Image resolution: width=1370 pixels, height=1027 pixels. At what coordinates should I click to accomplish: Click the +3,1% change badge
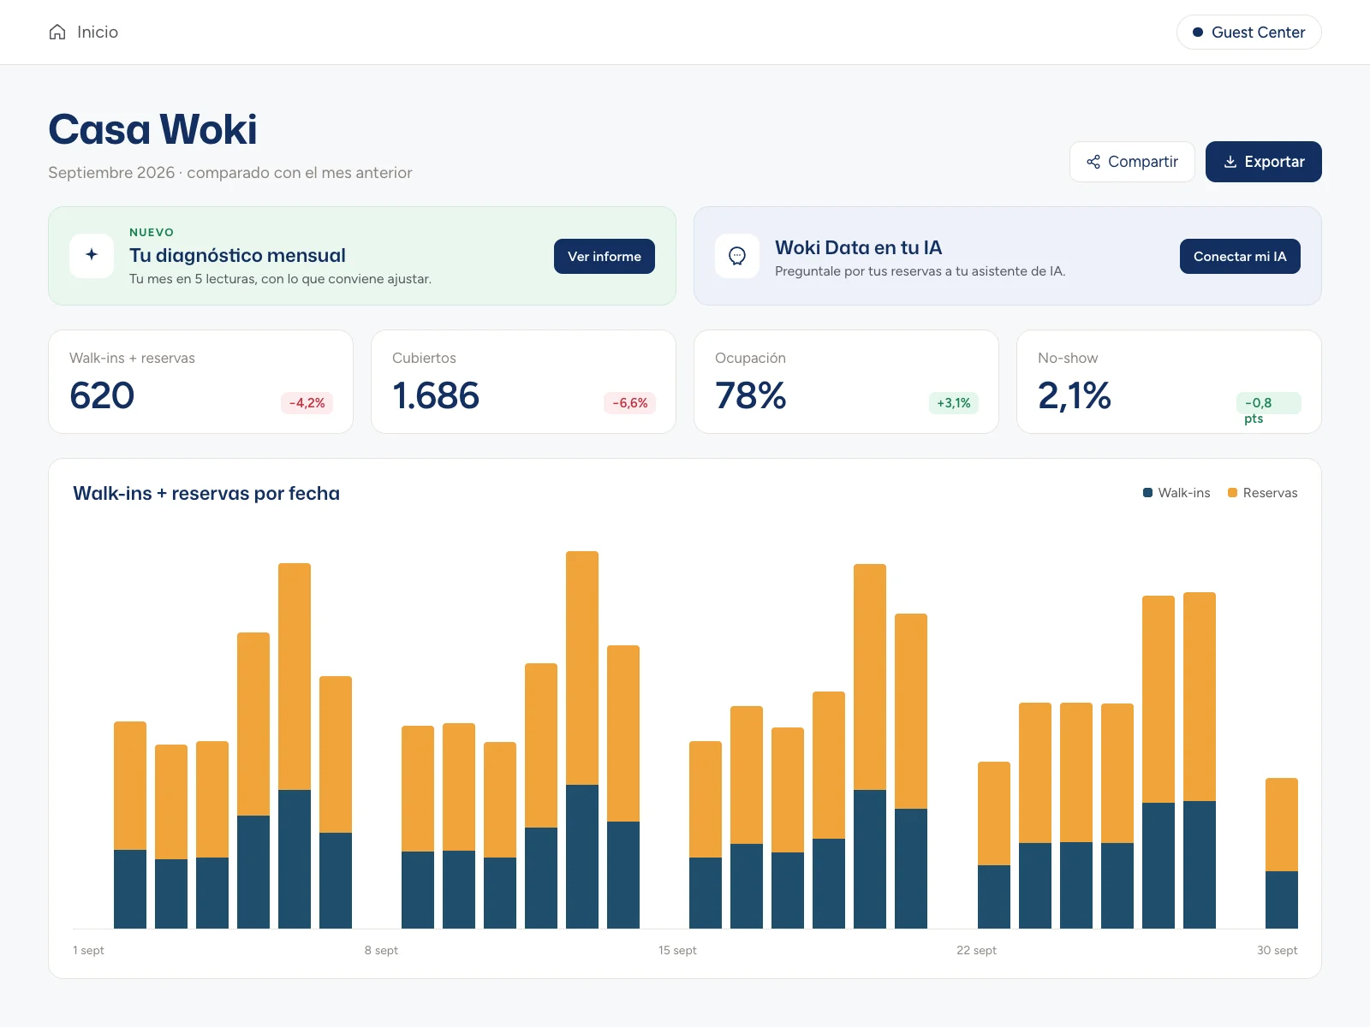[x=954, y=403]
